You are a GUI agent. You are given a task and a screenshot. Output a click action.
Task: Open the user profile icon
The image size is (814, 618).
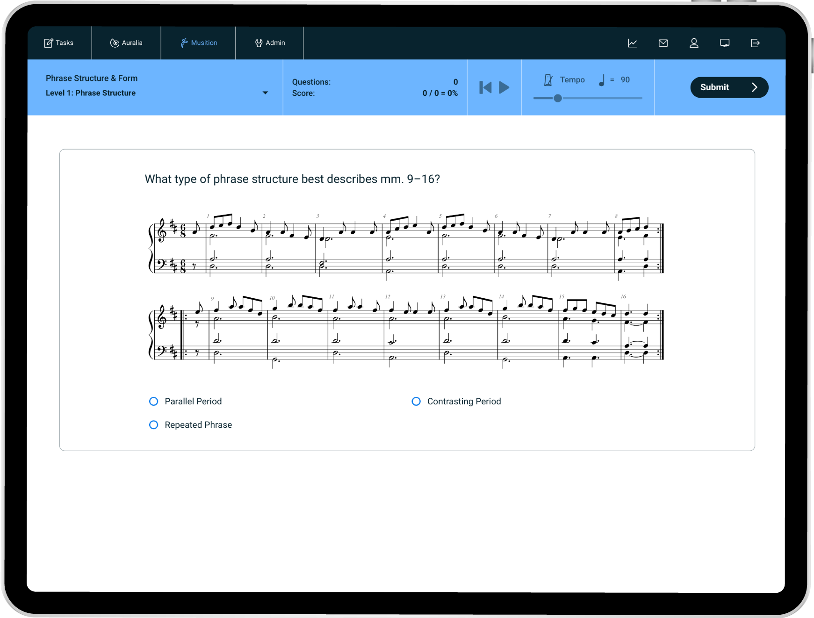tap(694, 43)
